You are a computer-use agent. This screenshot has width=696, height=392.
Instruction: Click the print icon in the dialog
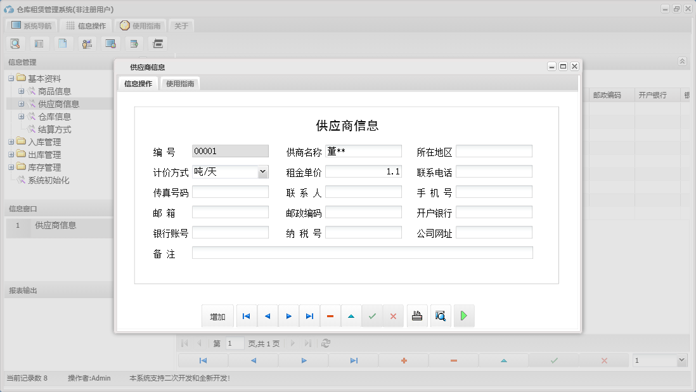pyautogui.click(x=417, y=315)
